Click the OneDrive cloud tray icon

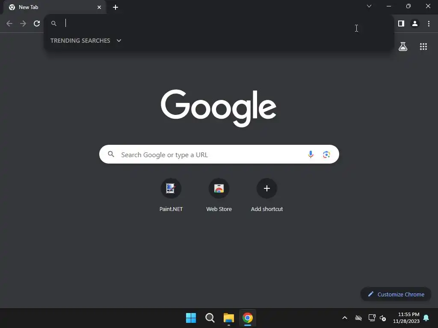click(358, 318)
